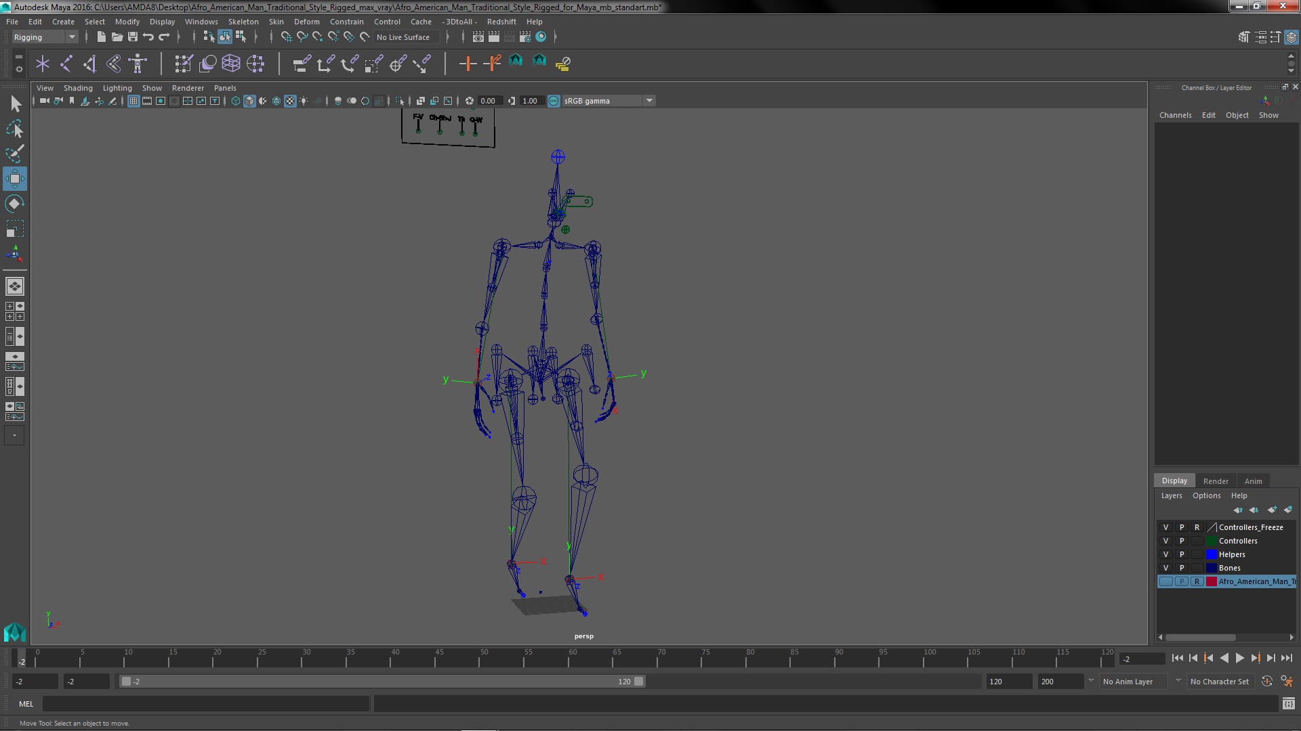Click the Lasso Select tool

tap(15, 129)
